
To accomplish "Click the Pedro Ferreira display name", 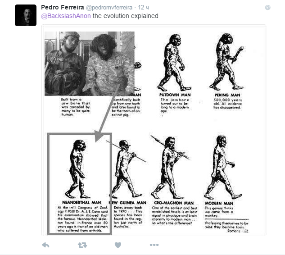I will click(62, 8).
